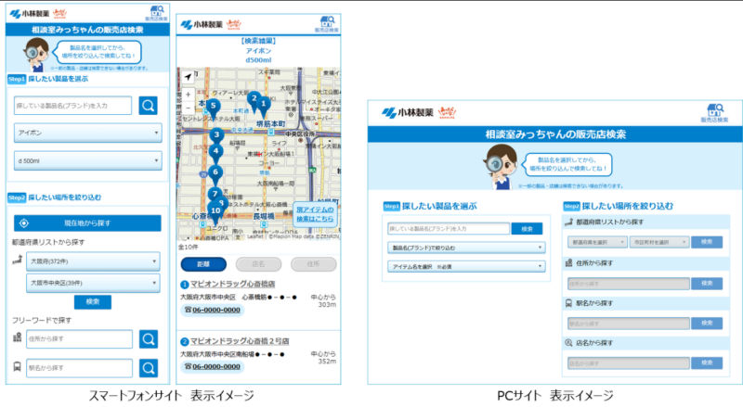Select map pin number 6
The width and height of the screenshot is (743, 407).
(215, 174)
